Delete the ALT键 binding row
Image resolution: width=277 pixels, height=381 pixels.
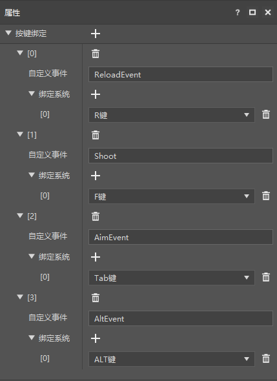pyautogui.click(x=266, y=358)
